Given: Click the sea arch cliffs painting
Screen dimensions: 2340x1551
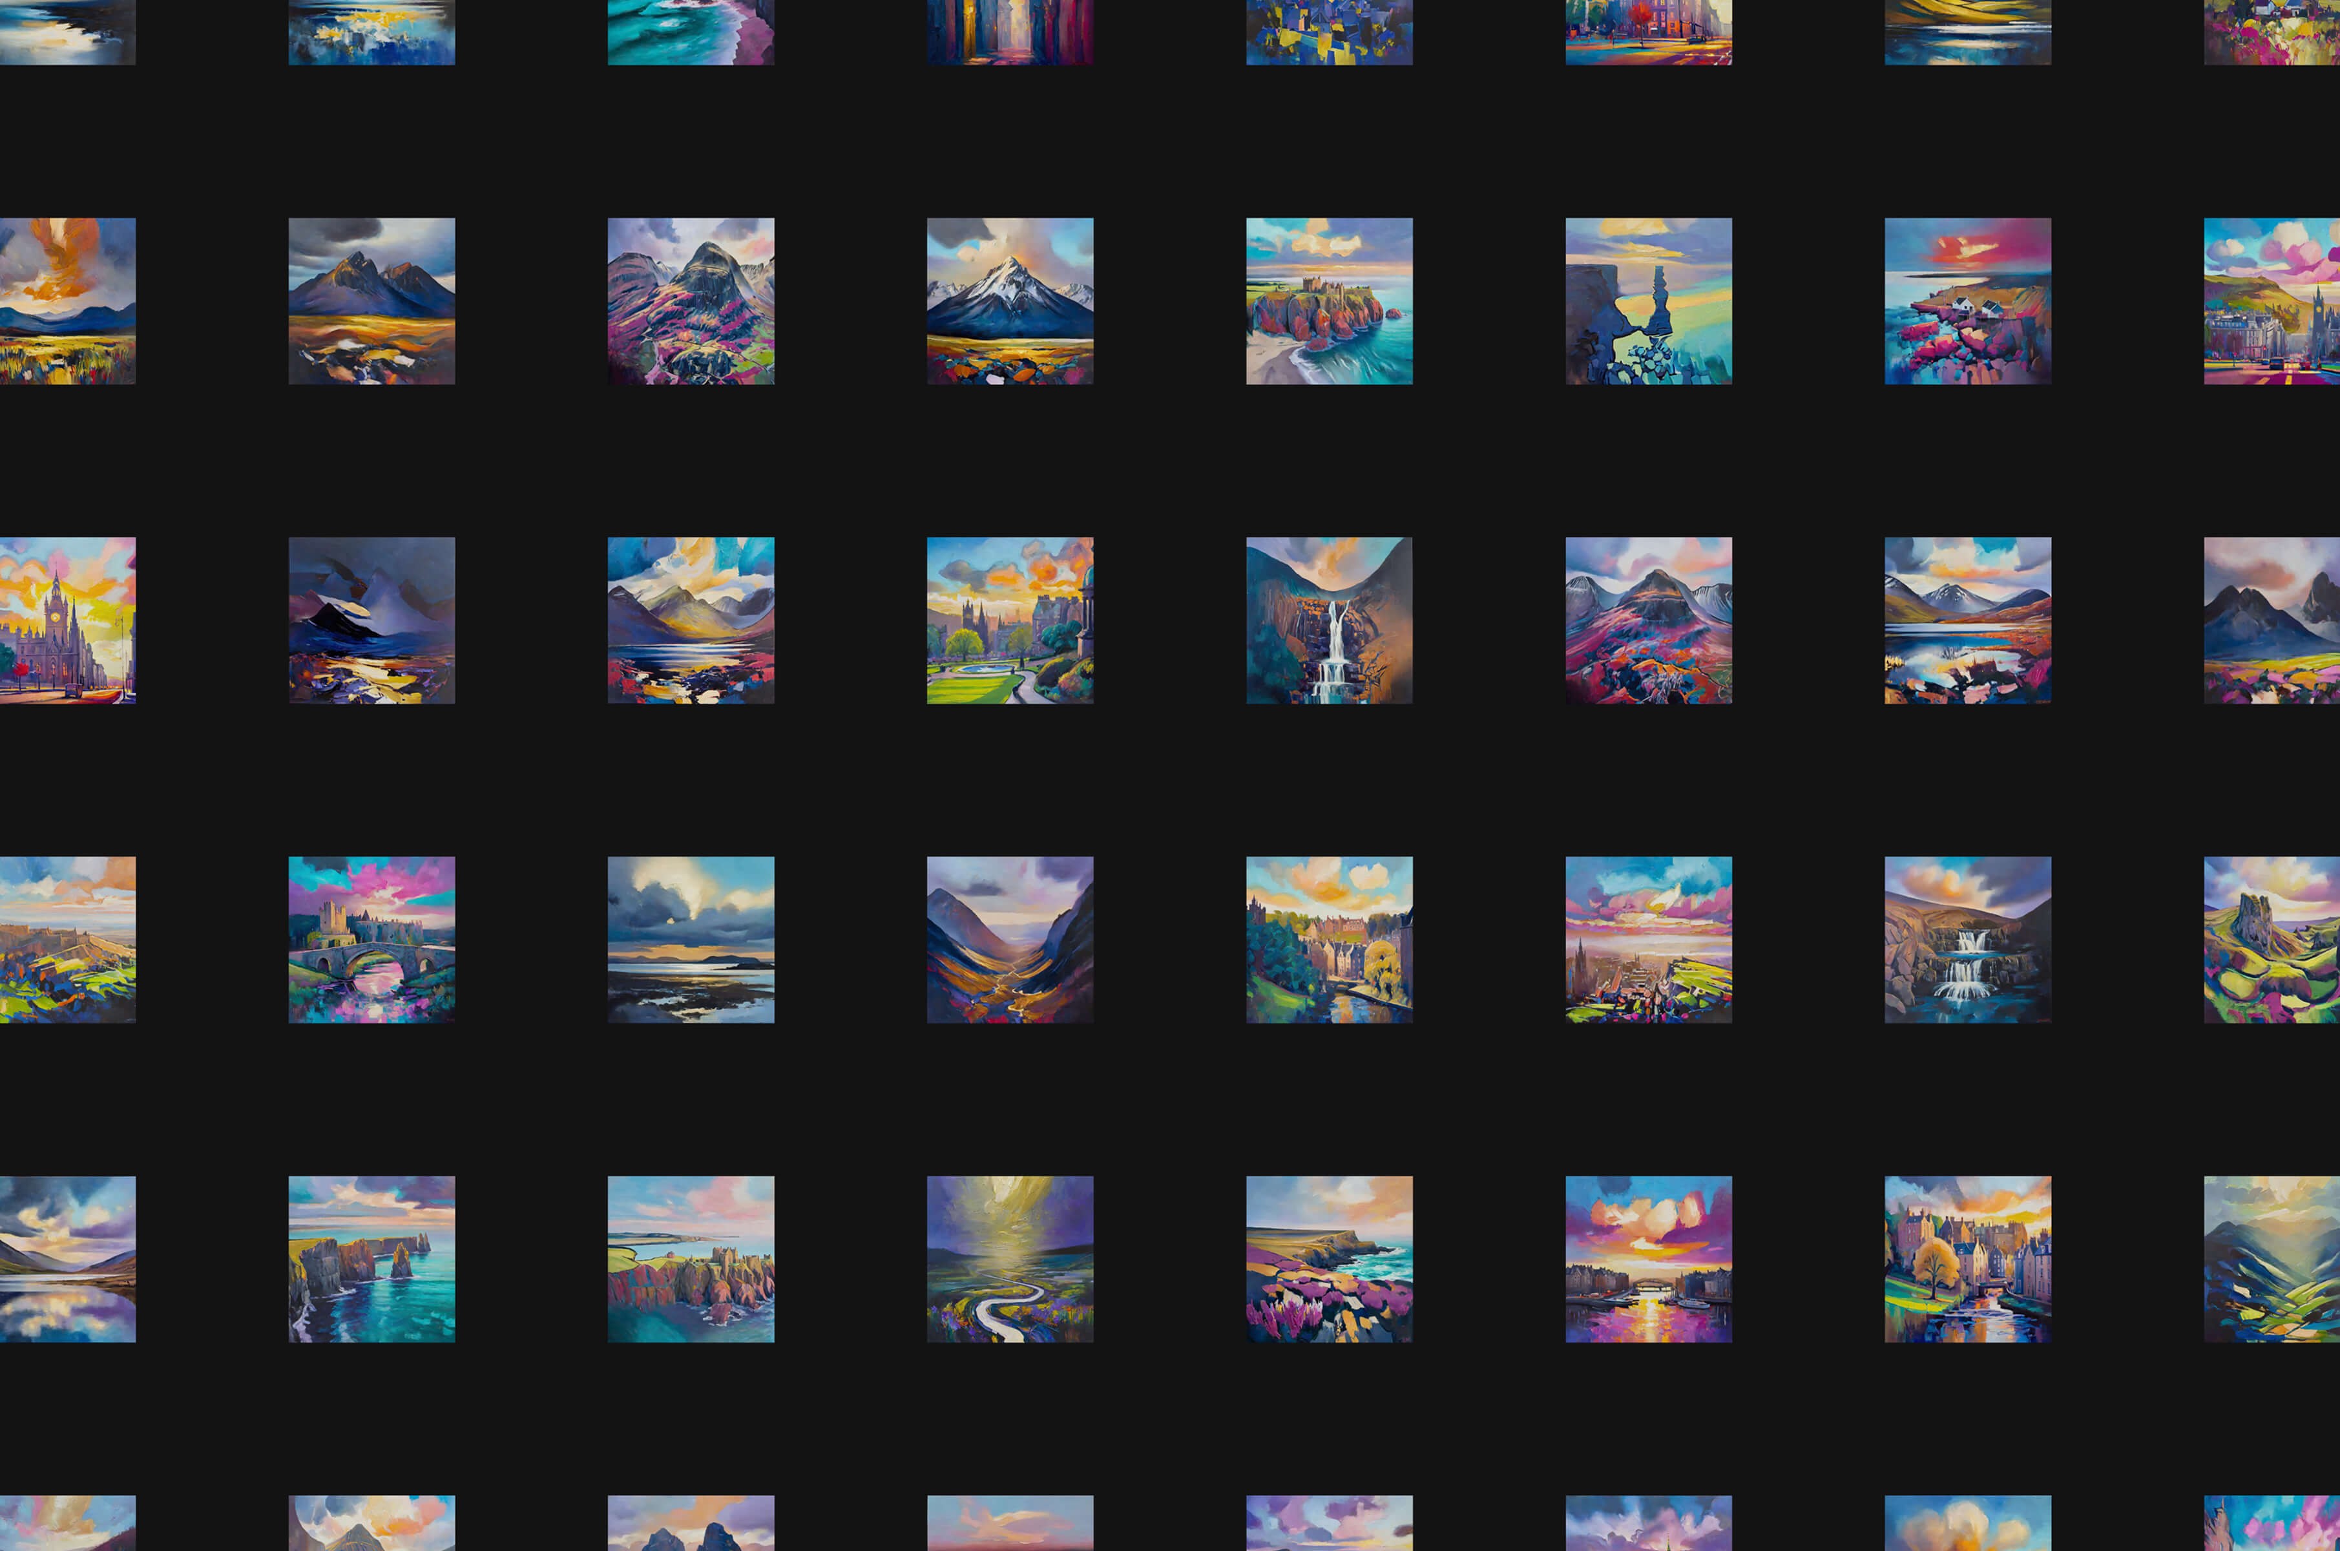Looking at the screenshot, I should [371, 1258].
